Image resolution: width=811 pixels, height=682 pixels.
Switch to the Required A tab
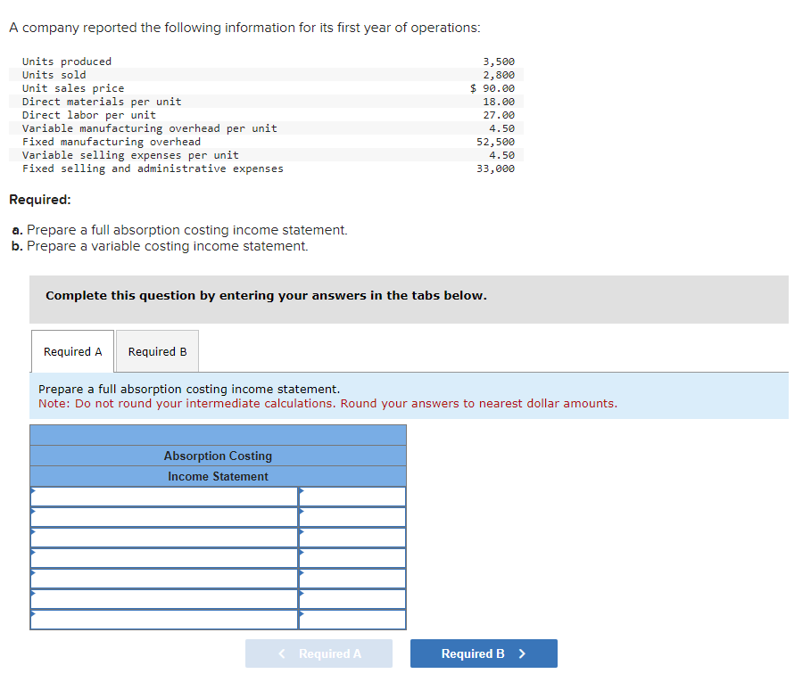click(x=72, y=351)
